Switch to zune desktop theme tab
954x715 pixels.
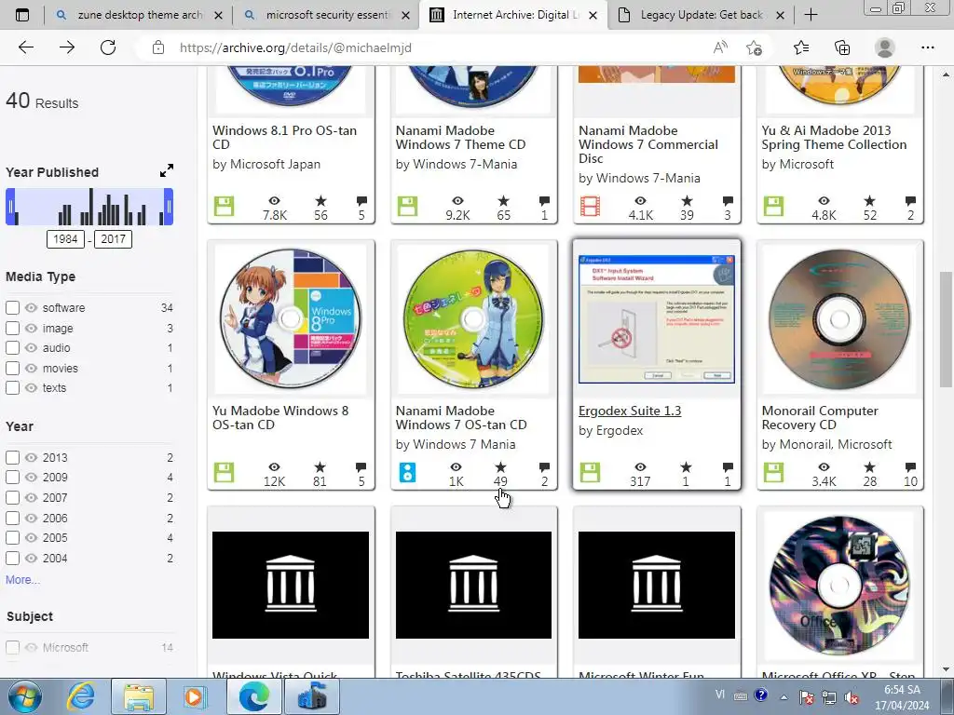pyautogui.click(x=140, y=15)
